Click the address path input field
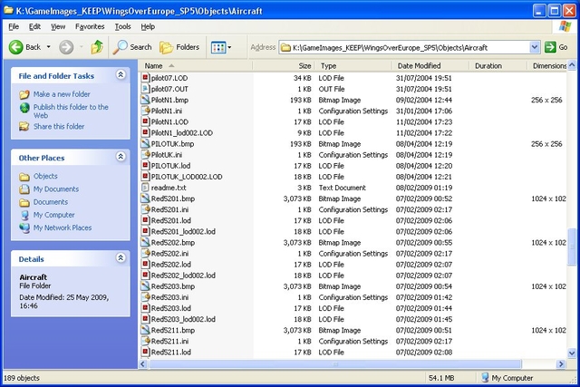580x387 pixels. coord(405,47)
